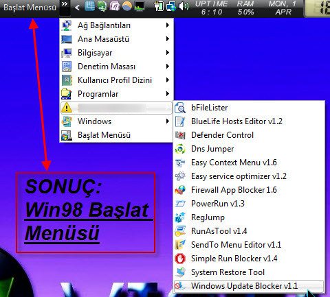
Task: Click the Windows menu entry icon
Action: click(67, 121)
